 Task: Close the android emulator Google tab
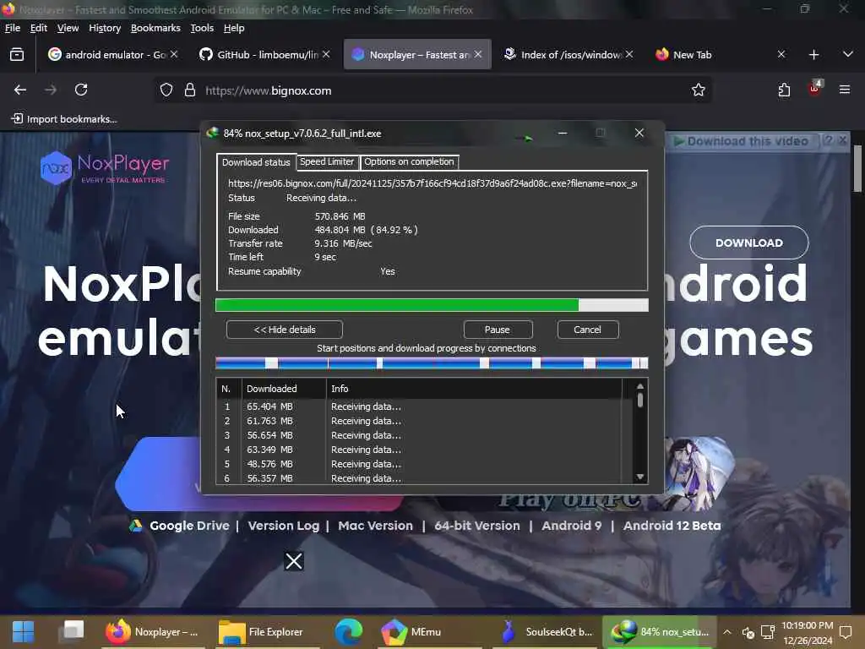[174, 54]
